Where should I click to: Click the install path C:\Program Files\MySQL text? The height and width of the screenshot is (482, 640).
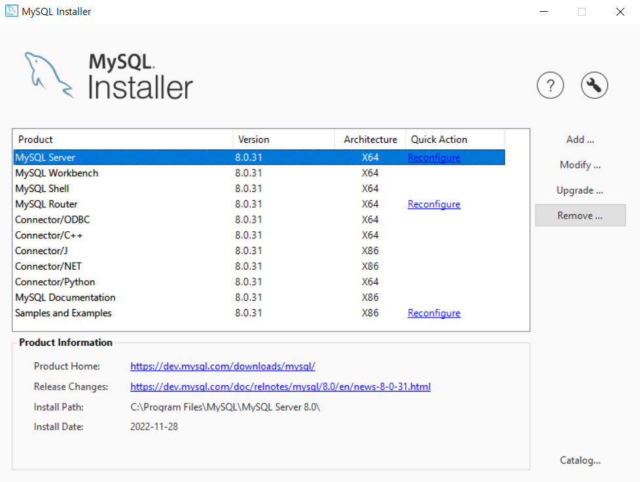(225, 407)
